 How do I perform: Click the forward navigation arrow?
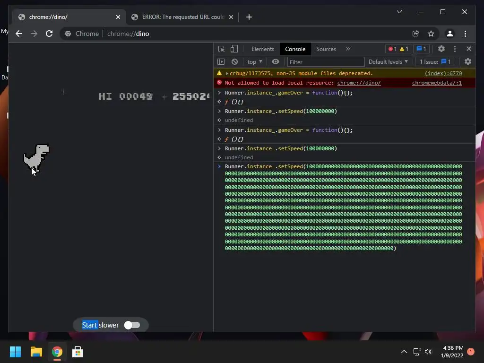[34, 34]
